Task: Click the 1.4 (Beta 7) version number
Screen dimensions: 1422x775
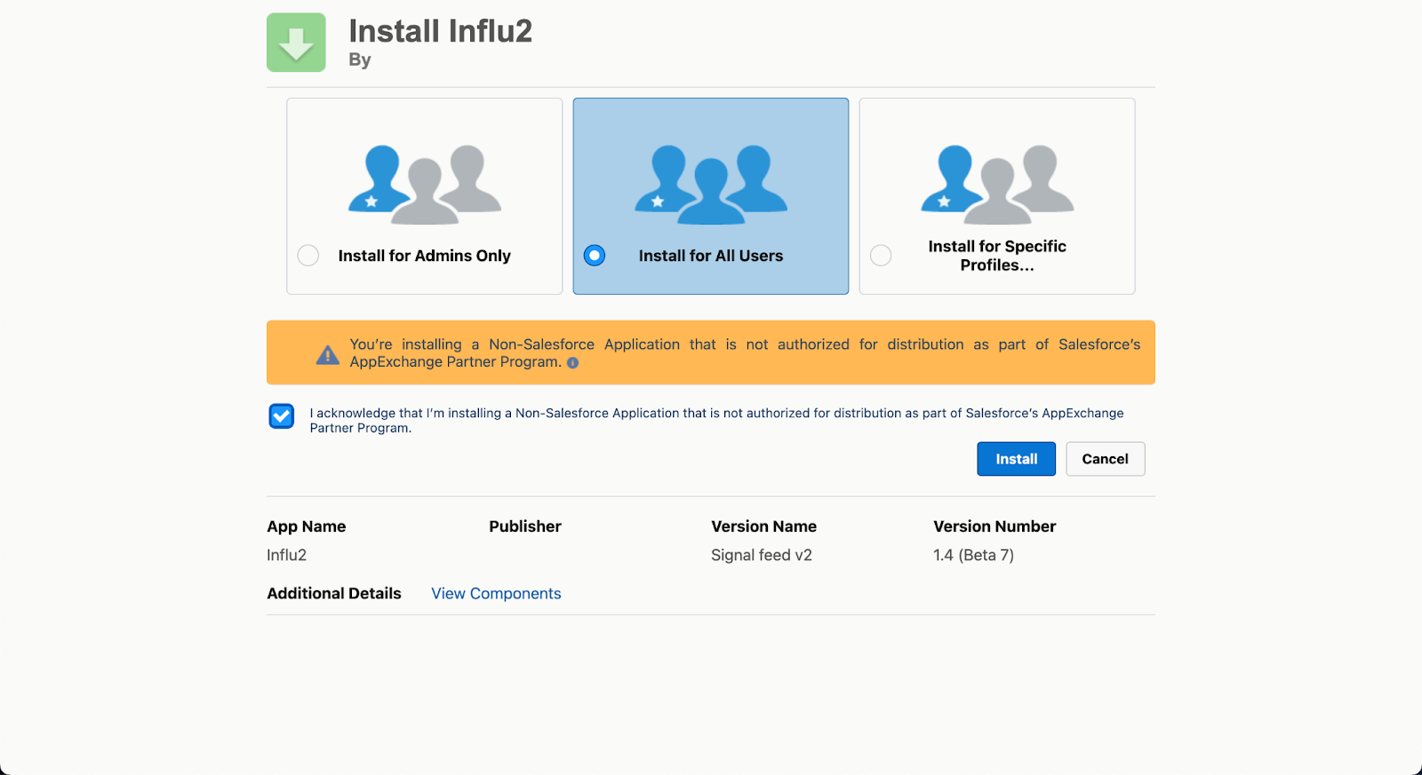Action: 973,555
